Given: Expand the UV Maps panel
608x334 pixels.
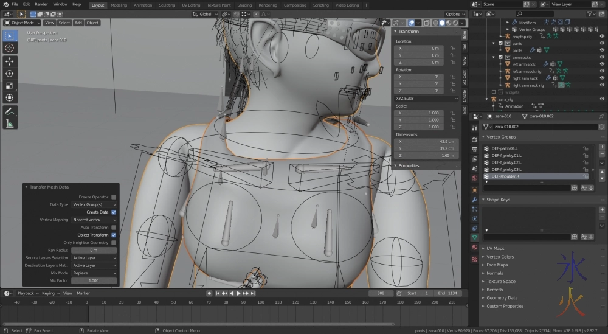Looking at the screenshot, I should (496, 248).
